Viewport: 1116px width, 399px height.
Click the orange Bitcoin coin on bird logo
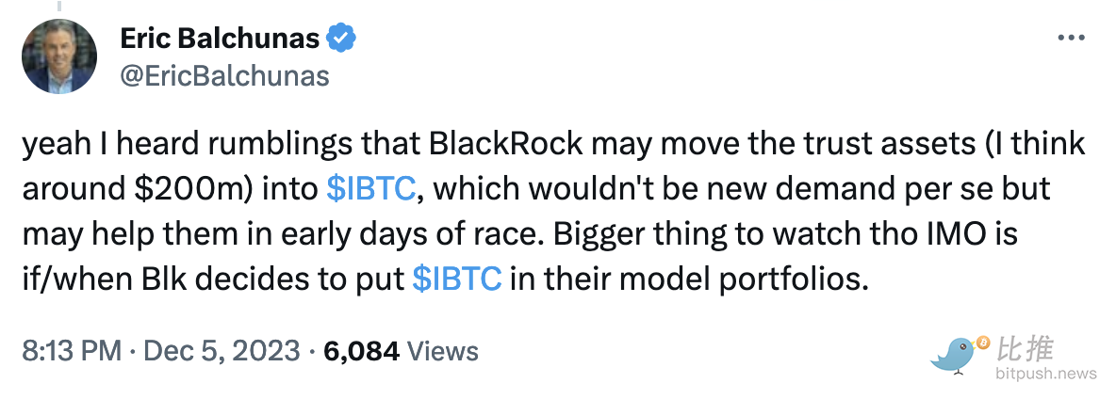[984, 343]
